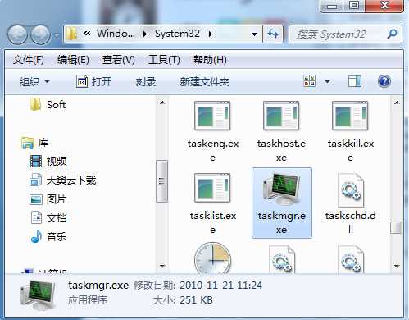Open the 图片 library
Viewport: 409px width, 320px height.
click(48, 199)
